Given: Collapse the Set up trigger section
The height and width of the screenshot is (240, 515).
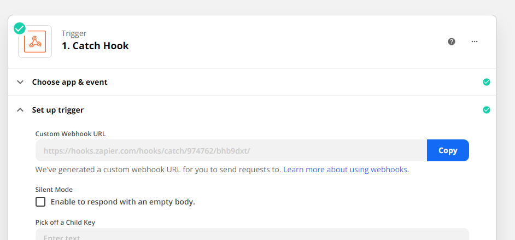Looking at the screenshot, I should [20, 110].
